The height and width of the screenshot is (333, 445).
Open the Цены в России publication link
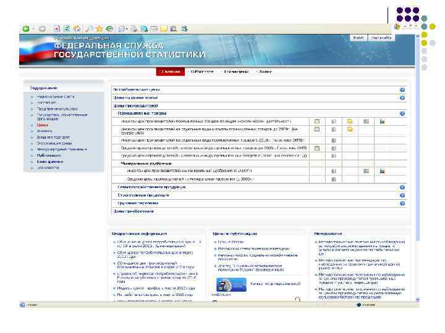pos(231,242)
